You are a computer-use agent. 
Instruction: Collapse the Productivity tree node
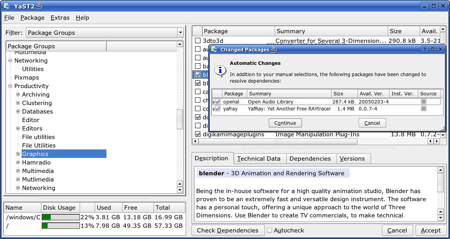point(10,86)
